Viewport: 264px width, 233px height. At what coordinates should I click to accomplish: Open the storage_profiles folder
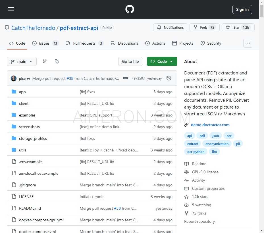tap(33, 138)
